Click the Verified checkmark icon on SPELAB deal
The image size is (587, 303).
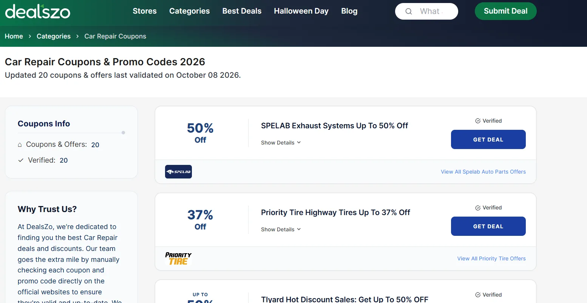478,121
